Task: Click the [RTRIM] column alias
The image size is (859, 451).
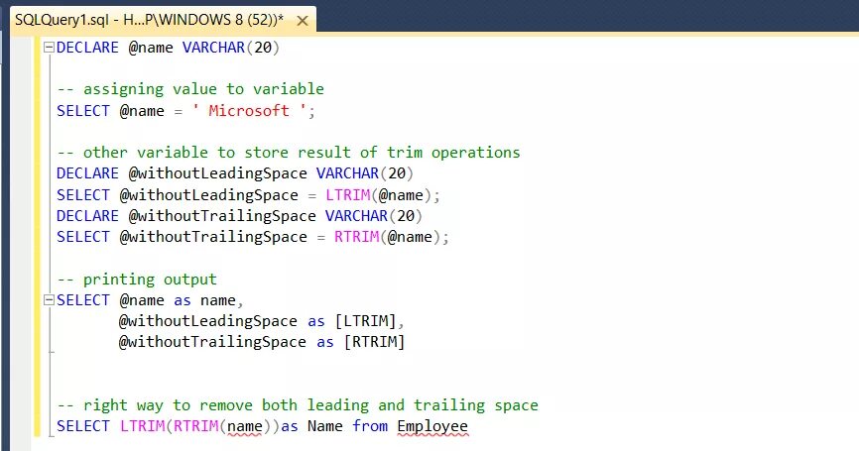Action: (x=374, y=342)
